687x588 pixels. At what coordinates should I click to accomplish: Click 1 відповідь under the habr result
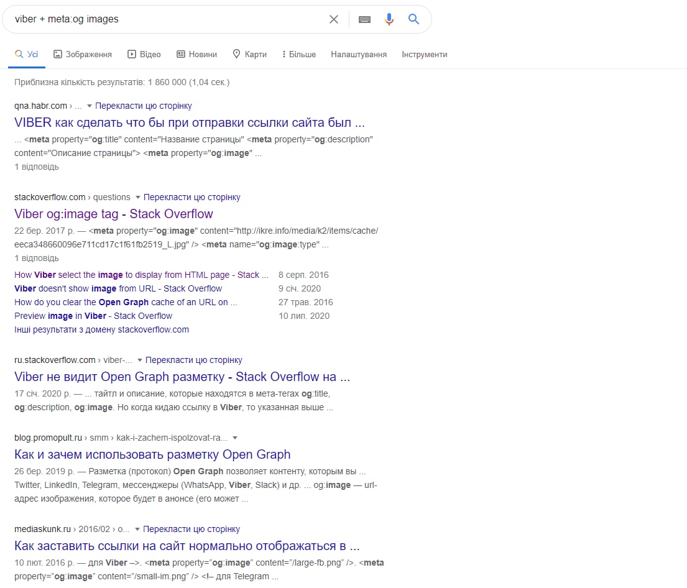(x=36, y=167)
